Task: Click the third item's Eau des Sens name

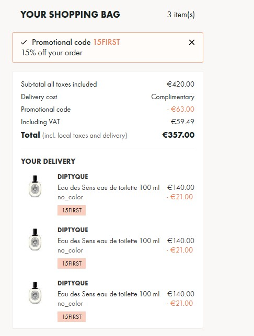Action: [x=108, y=294]
